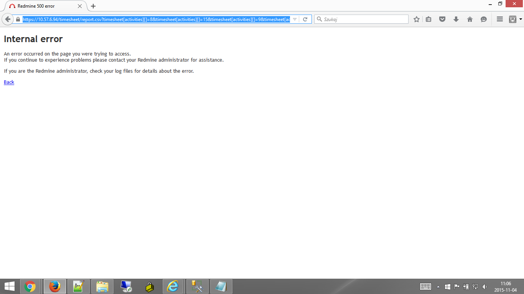Show bookmarks list icon
The width and height of the screenshot is (524, 294).
(428, 19)
